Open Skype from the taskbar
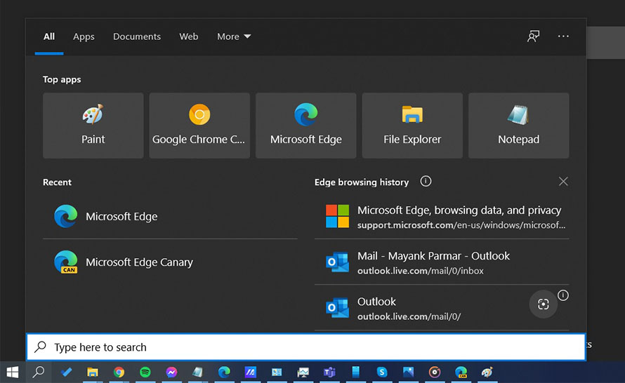 (382, 372)
